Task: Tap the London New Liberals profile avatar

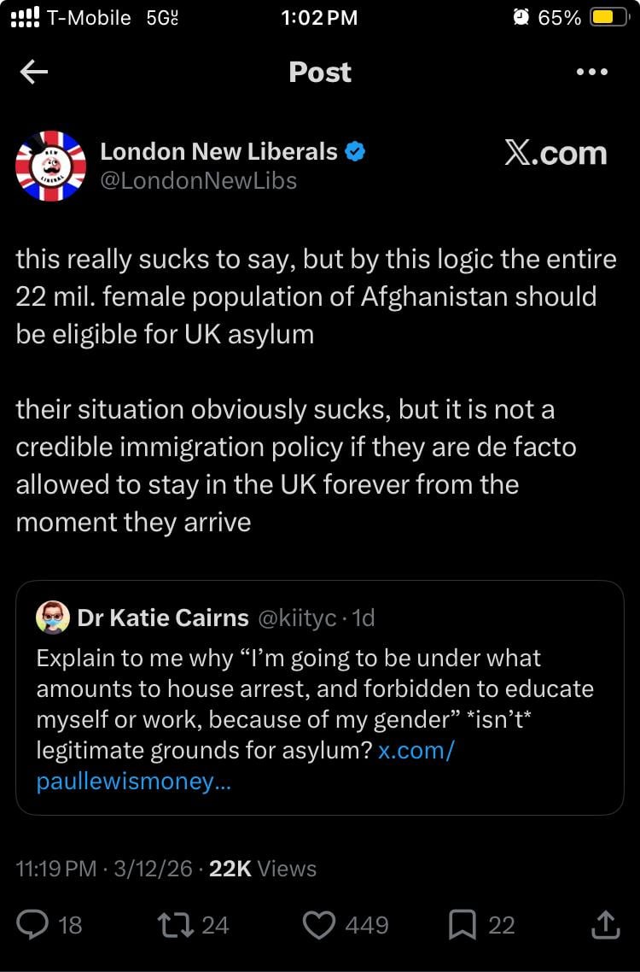Action: pyautogui.click(x=51, y=166)
